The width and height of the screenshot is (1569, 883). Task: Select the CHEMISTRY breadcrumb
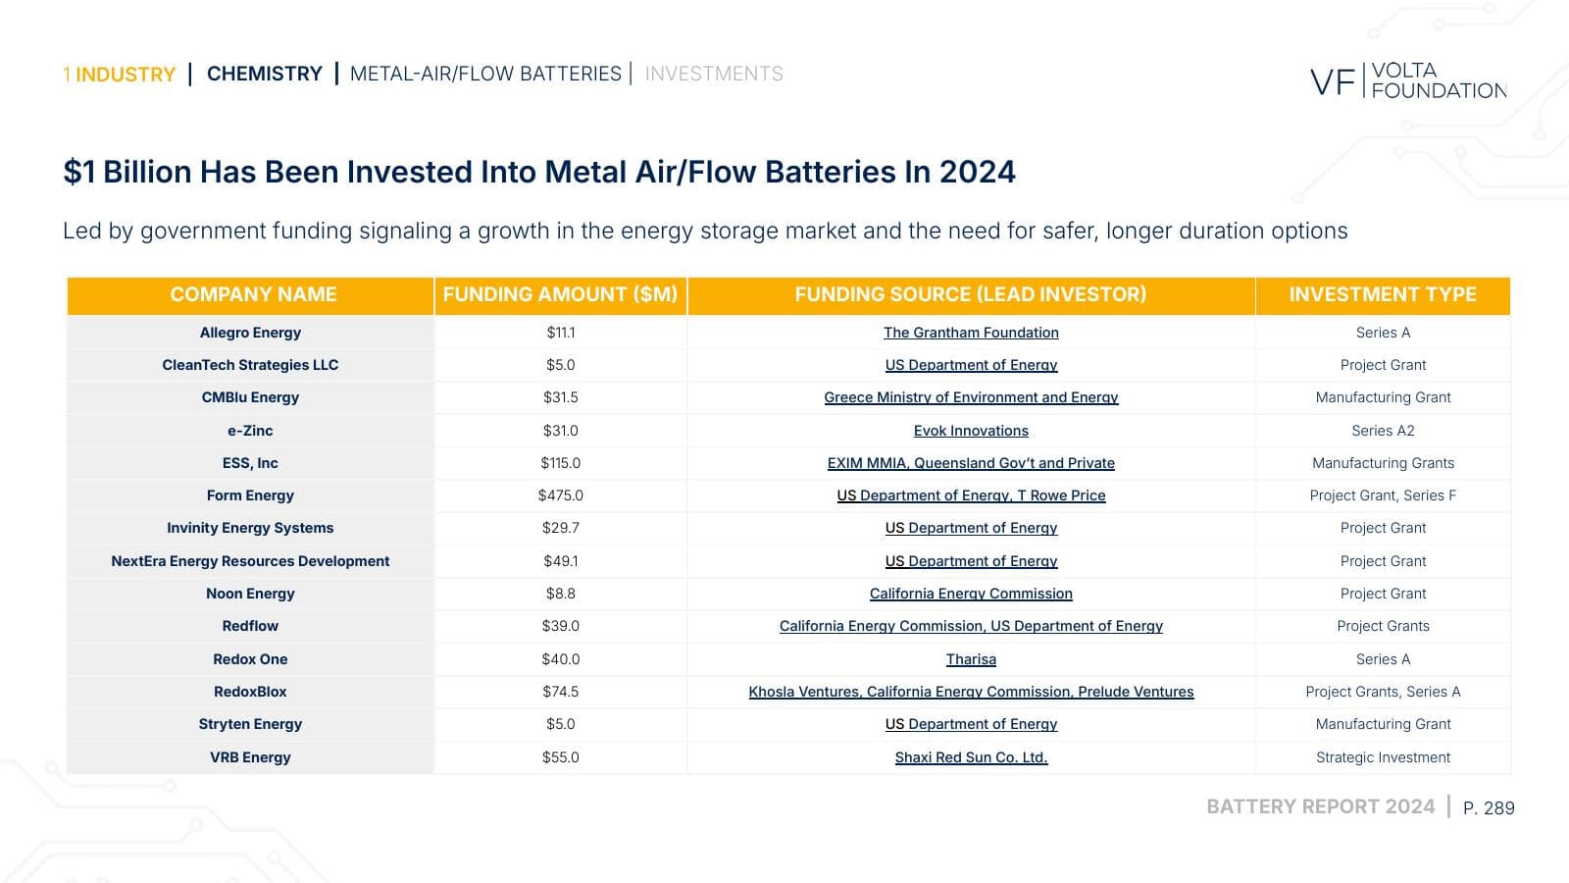click(x=265, y=74)
